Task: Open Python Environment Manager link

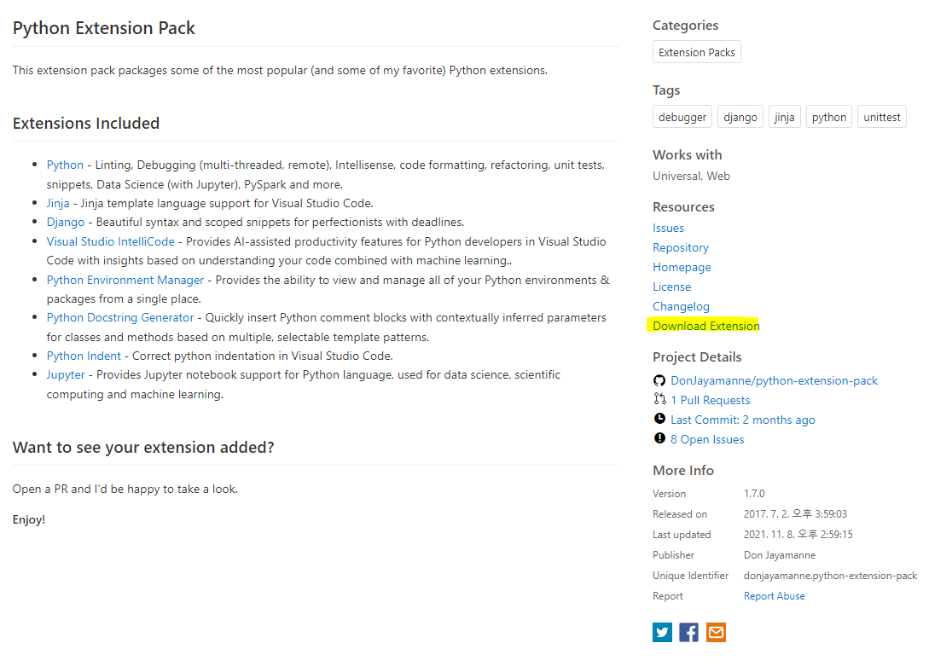Action: pyautogui.click(x=125, y=280)
